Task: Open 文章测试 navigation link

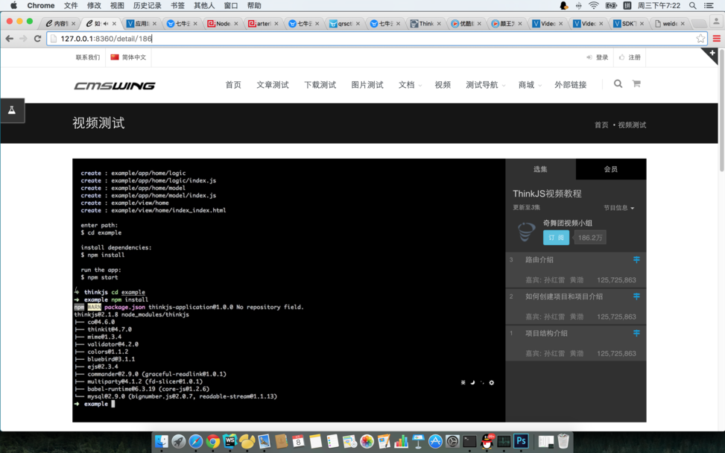Action: 272,85
